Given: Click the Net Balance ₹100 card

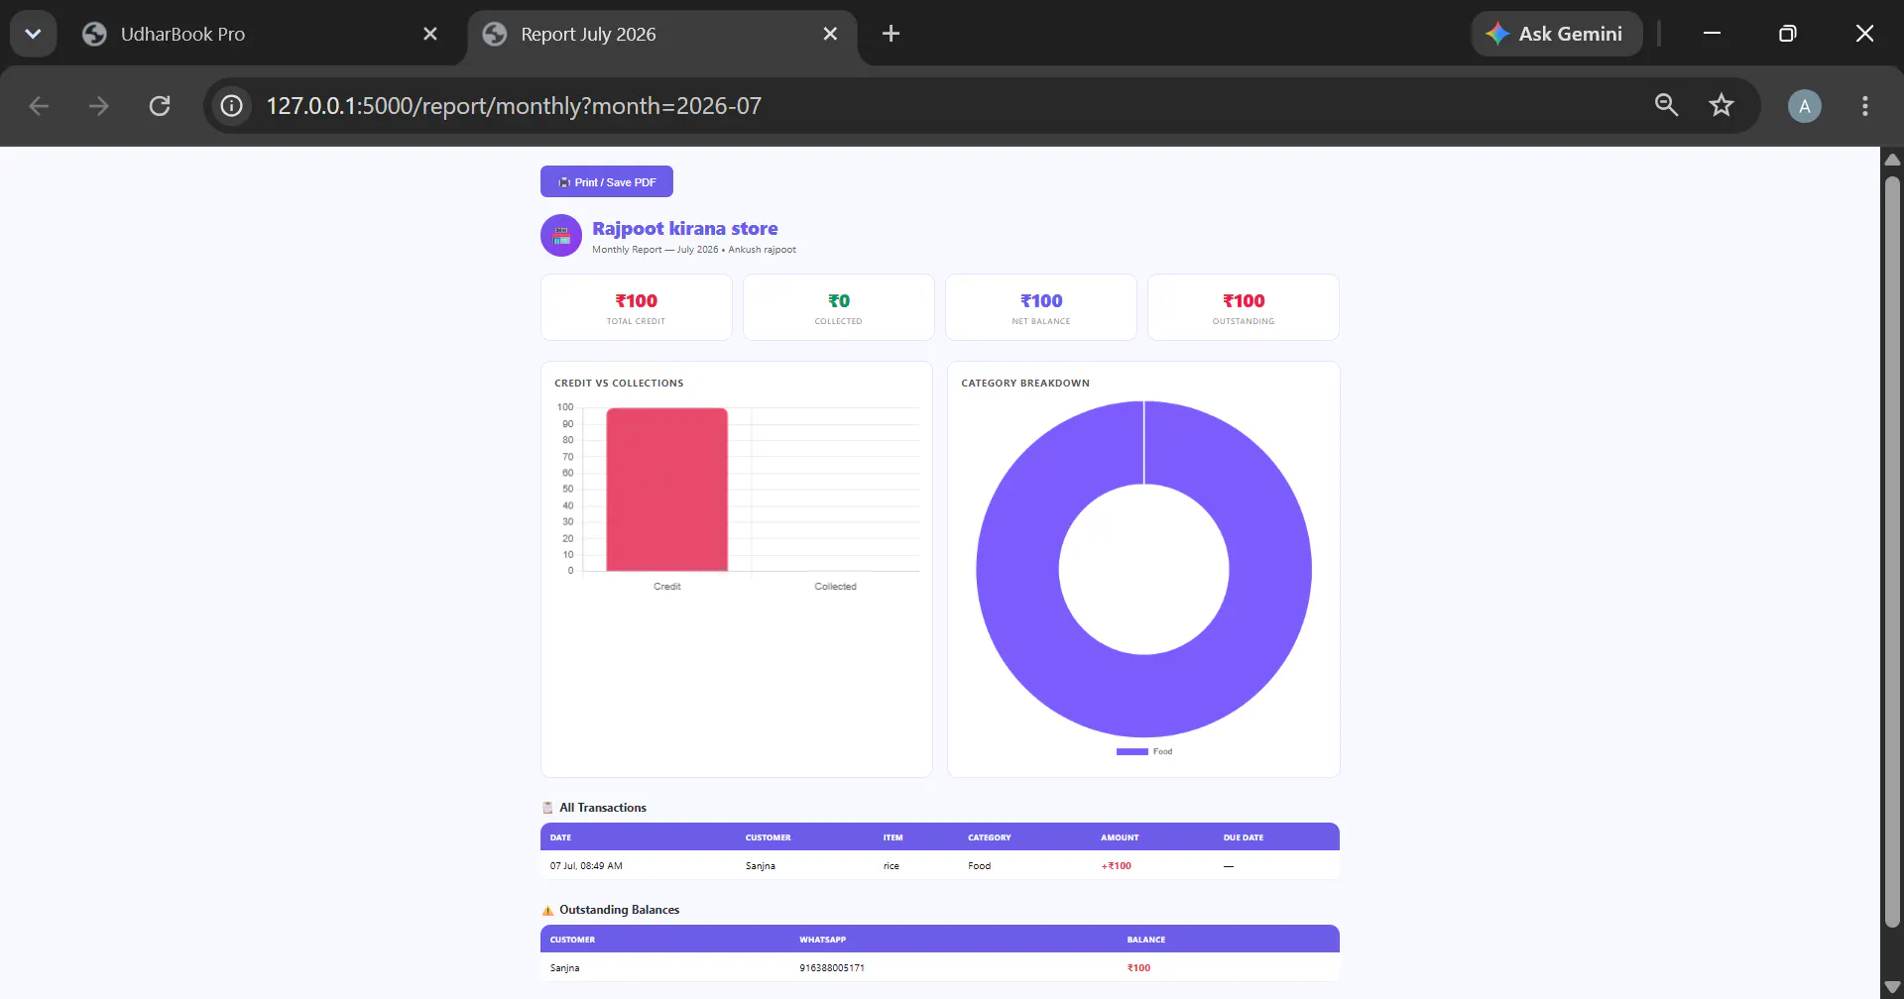Looking at the screenshot, I should 1041,307.
